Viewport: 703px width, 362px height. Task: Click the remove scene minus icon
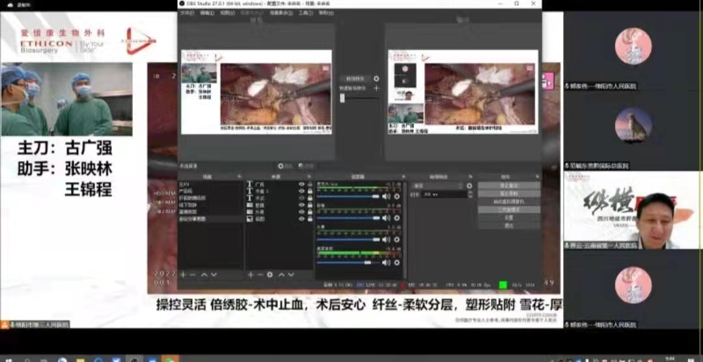[x=193, y=275]
